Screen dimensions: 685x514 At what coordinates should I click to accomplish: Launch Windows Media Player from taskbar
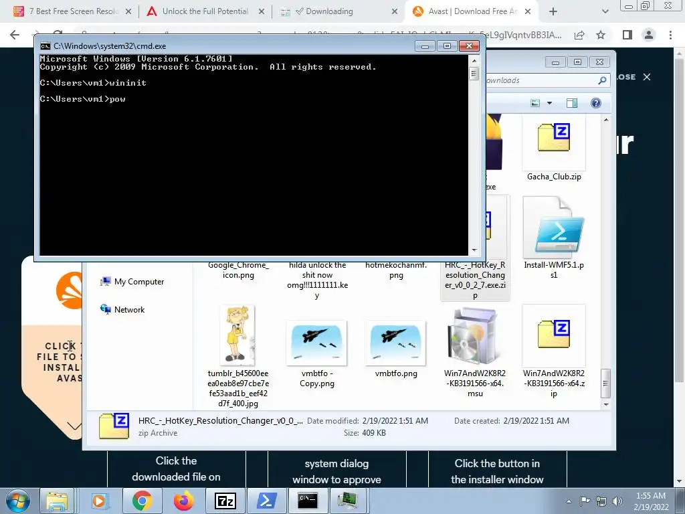[x=99, y=501]
